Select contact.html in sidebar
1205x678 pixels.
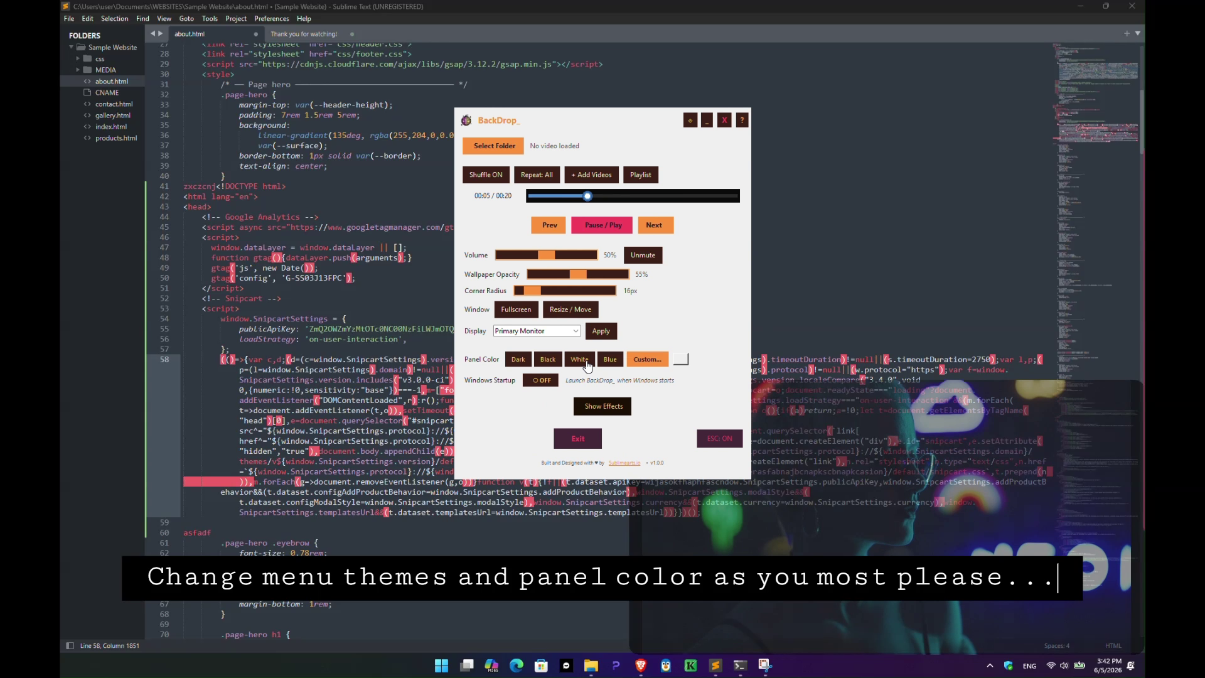114,104
